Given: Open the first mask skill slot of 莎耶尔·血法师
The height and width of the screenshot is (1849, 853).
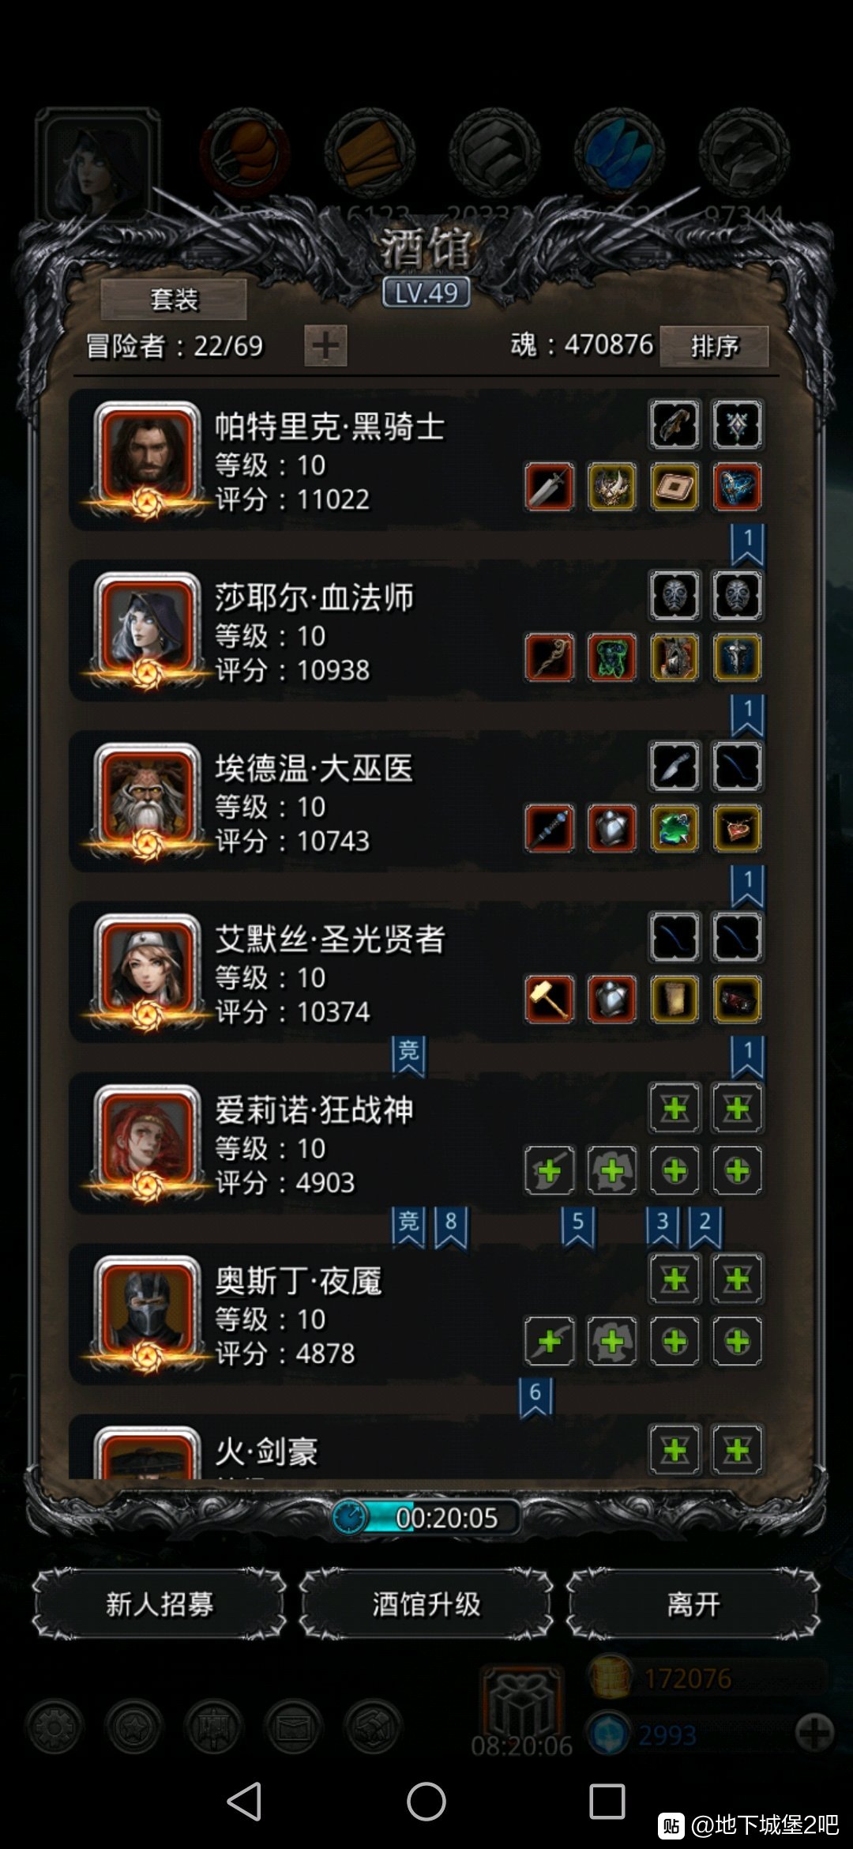Looking at the screenshot, I should pyautogui.click(x=675, y=596).
